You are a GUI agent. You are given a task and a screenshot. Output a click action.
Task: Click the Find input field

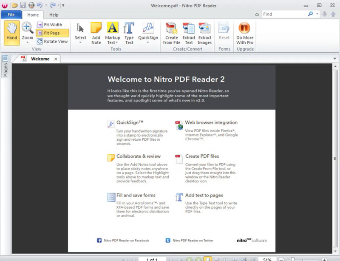click(284, 14)
